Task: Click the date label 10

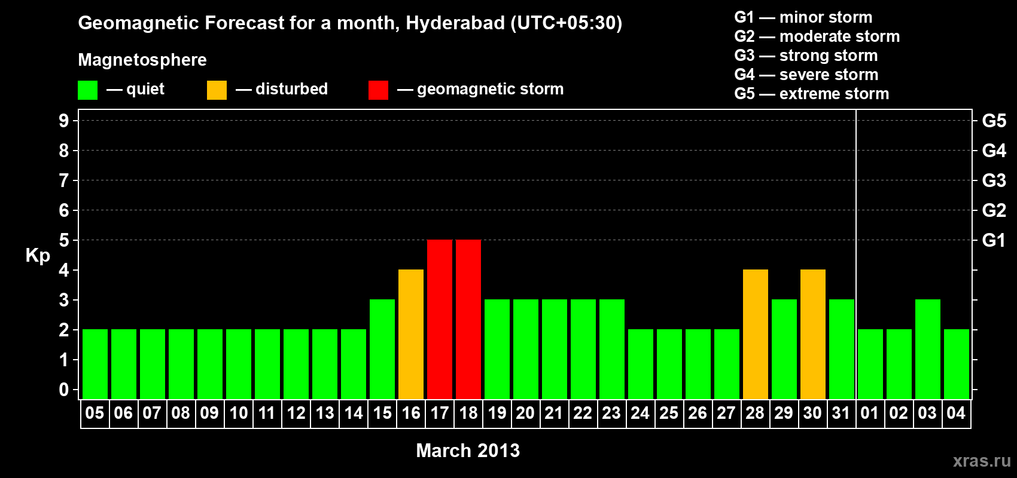Action: coord(238,413)
